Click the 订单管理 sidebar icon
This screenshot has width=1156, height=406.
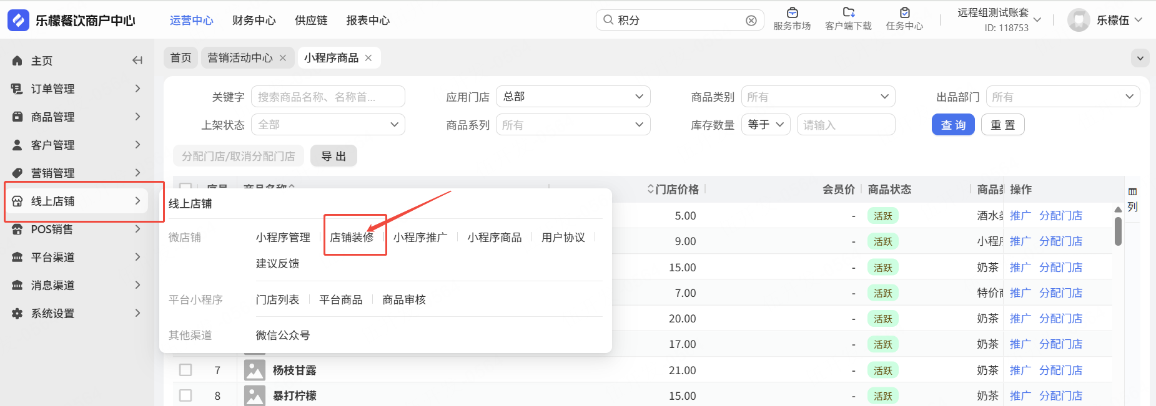click(17, 89)
